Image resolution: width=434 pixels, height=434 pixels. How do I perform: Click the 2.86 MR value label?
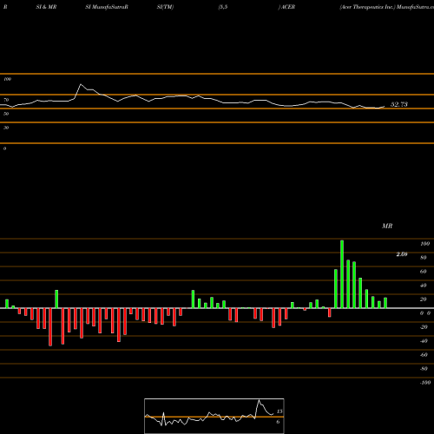(x=402, y=254)
